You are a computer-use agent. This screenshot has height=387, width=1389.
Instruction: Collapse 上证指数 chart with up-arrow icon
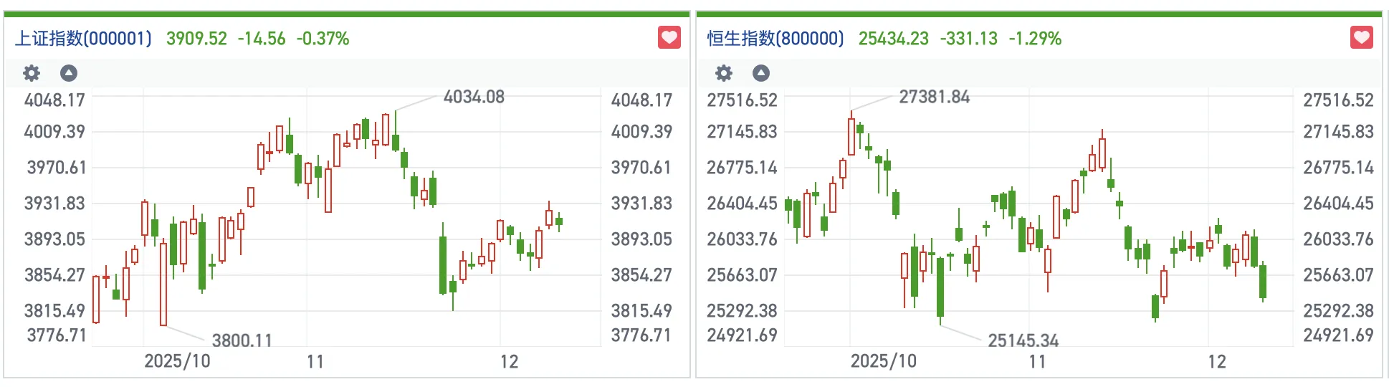point(69,73)
